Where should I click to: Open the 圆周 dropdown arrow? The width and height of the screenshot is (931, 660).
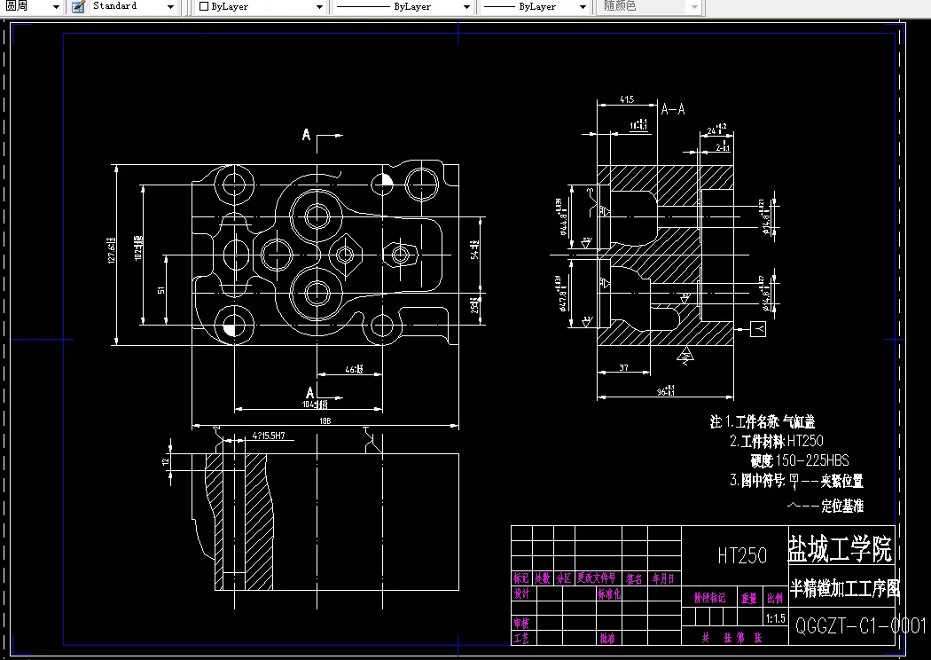point(56,7)
